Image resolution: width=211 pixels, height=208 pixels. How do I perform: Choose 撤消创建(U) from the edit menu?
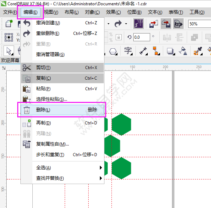(x=62, y=23)
